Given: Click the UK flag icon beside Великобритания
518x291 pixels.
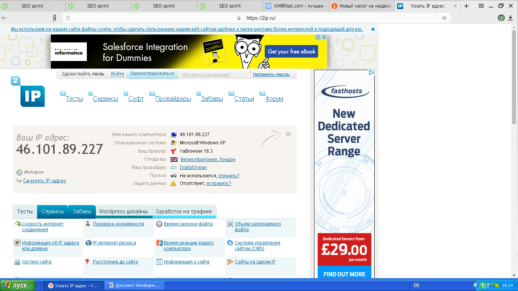Looking at the screenshot, I should tap(174, 160).
